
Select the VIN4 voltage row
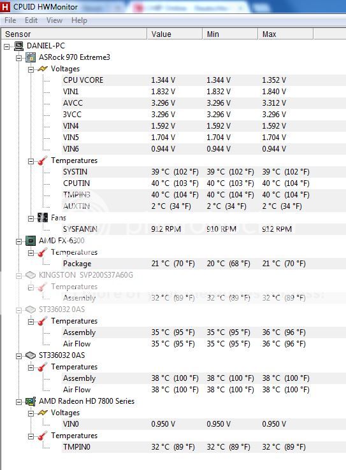pyautogui.click(x=203, y=126)
